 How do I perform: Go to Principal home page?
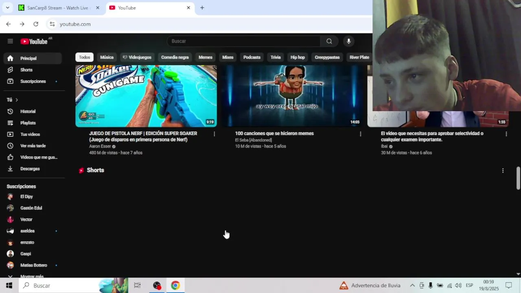pyautogui.click(x=33, y=58)
